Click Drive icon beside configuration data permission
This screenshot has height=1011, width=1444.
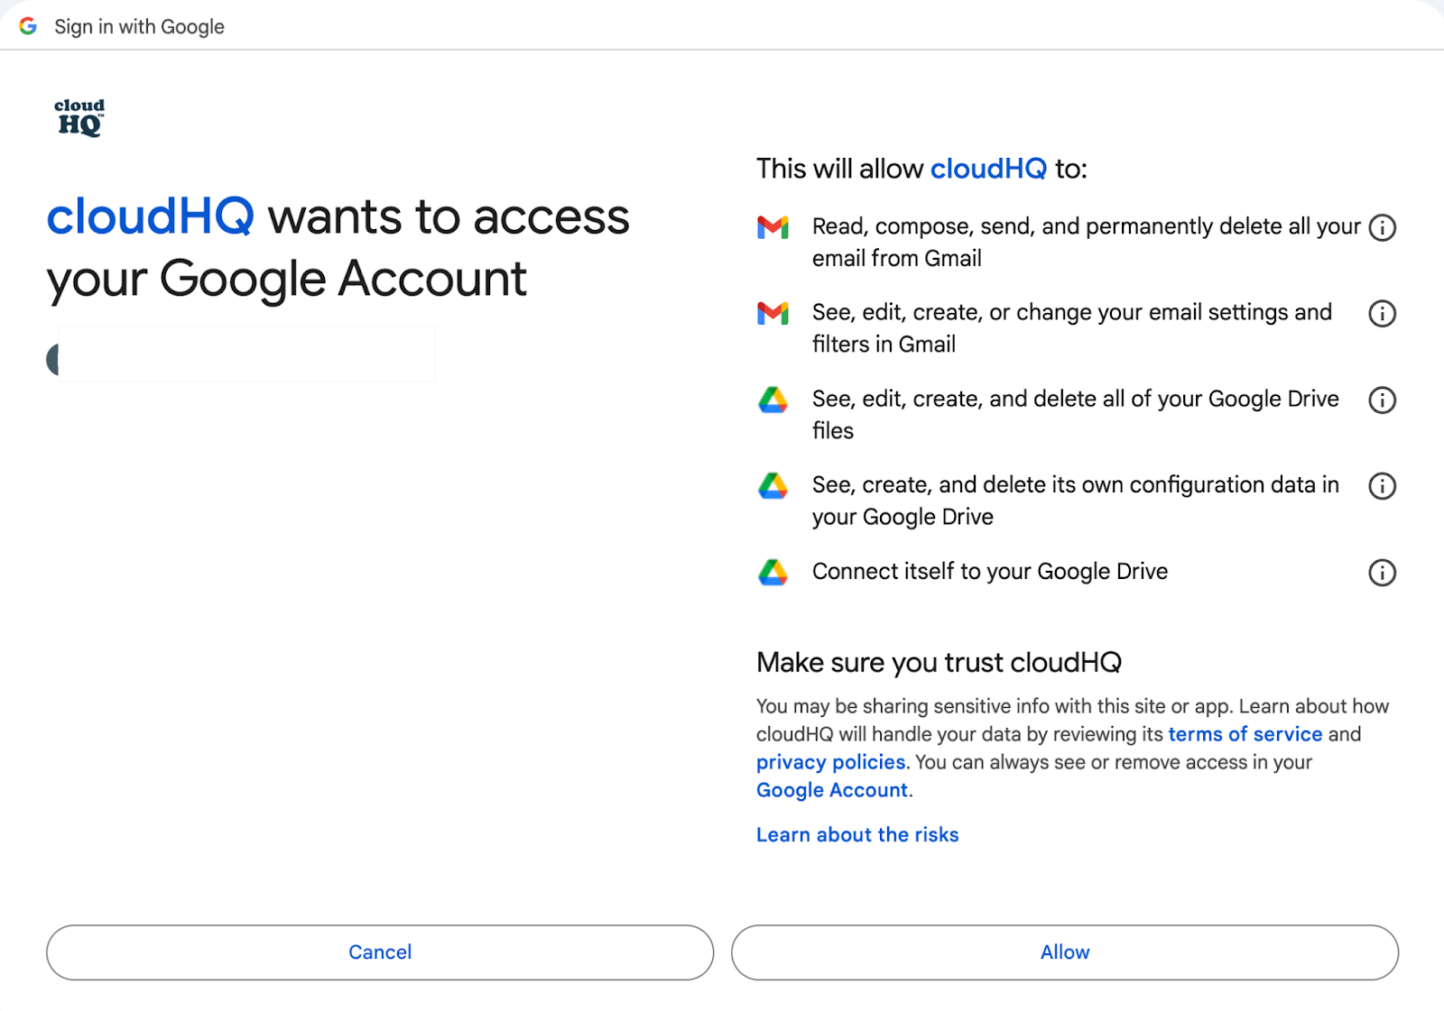[x=773, y=485]
